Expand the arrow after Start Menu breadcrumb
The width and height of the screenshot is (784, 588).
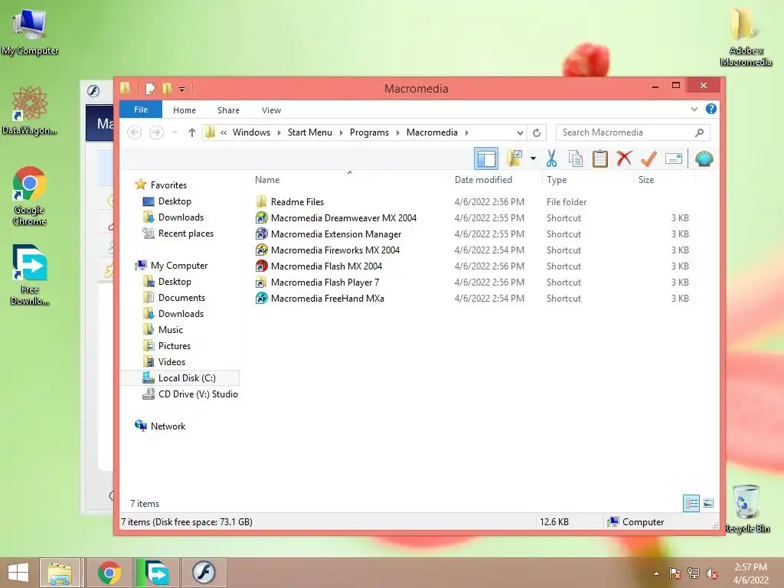click(341, 132)
